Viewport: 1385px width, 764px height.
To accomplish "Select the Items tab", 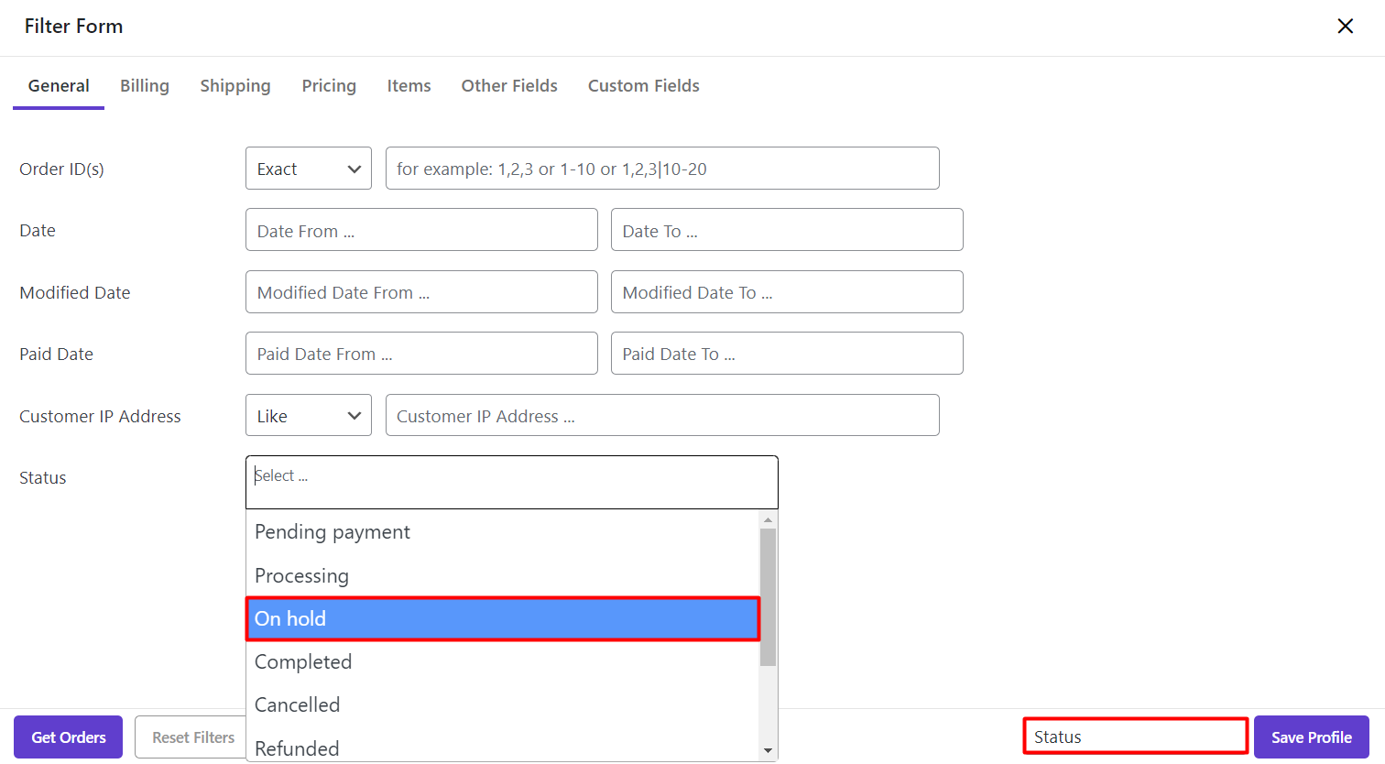I will [x=409, y=86].
